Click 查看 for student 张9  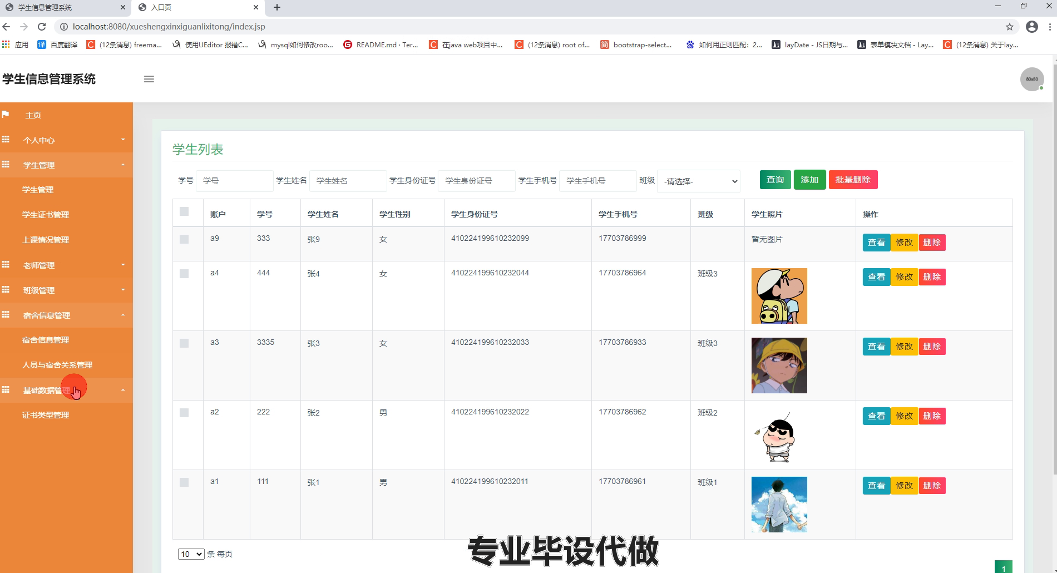[876, 243]
